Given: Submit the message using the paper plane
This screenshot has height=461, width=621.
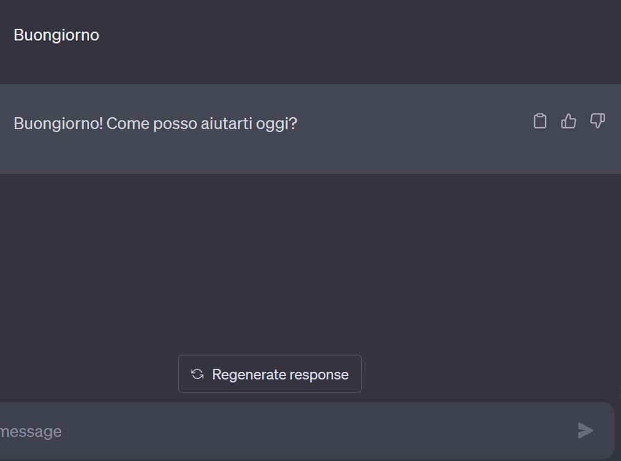Looking at the screenshot, I should click(x=585, y=431).
